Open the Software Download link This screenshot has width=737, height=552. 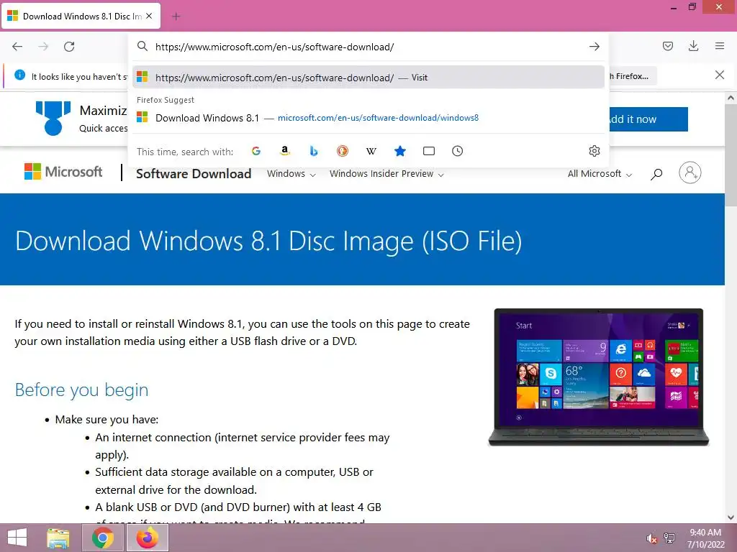[194, 174]
